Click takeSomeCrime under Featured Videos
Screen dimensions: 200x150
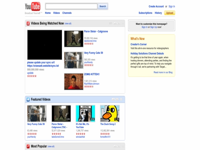58,137
